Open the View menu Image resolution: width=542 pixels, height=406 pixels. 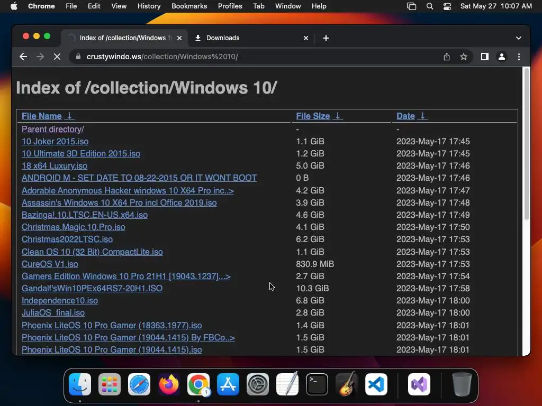[119, 6]
